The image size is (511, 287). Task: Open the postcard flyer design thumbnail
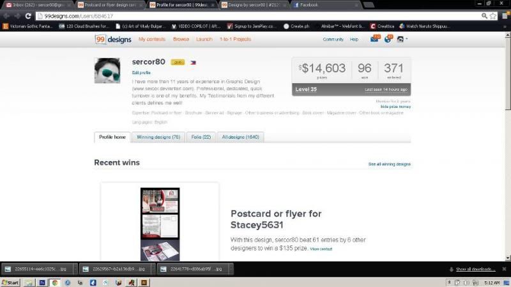(160, 224)
